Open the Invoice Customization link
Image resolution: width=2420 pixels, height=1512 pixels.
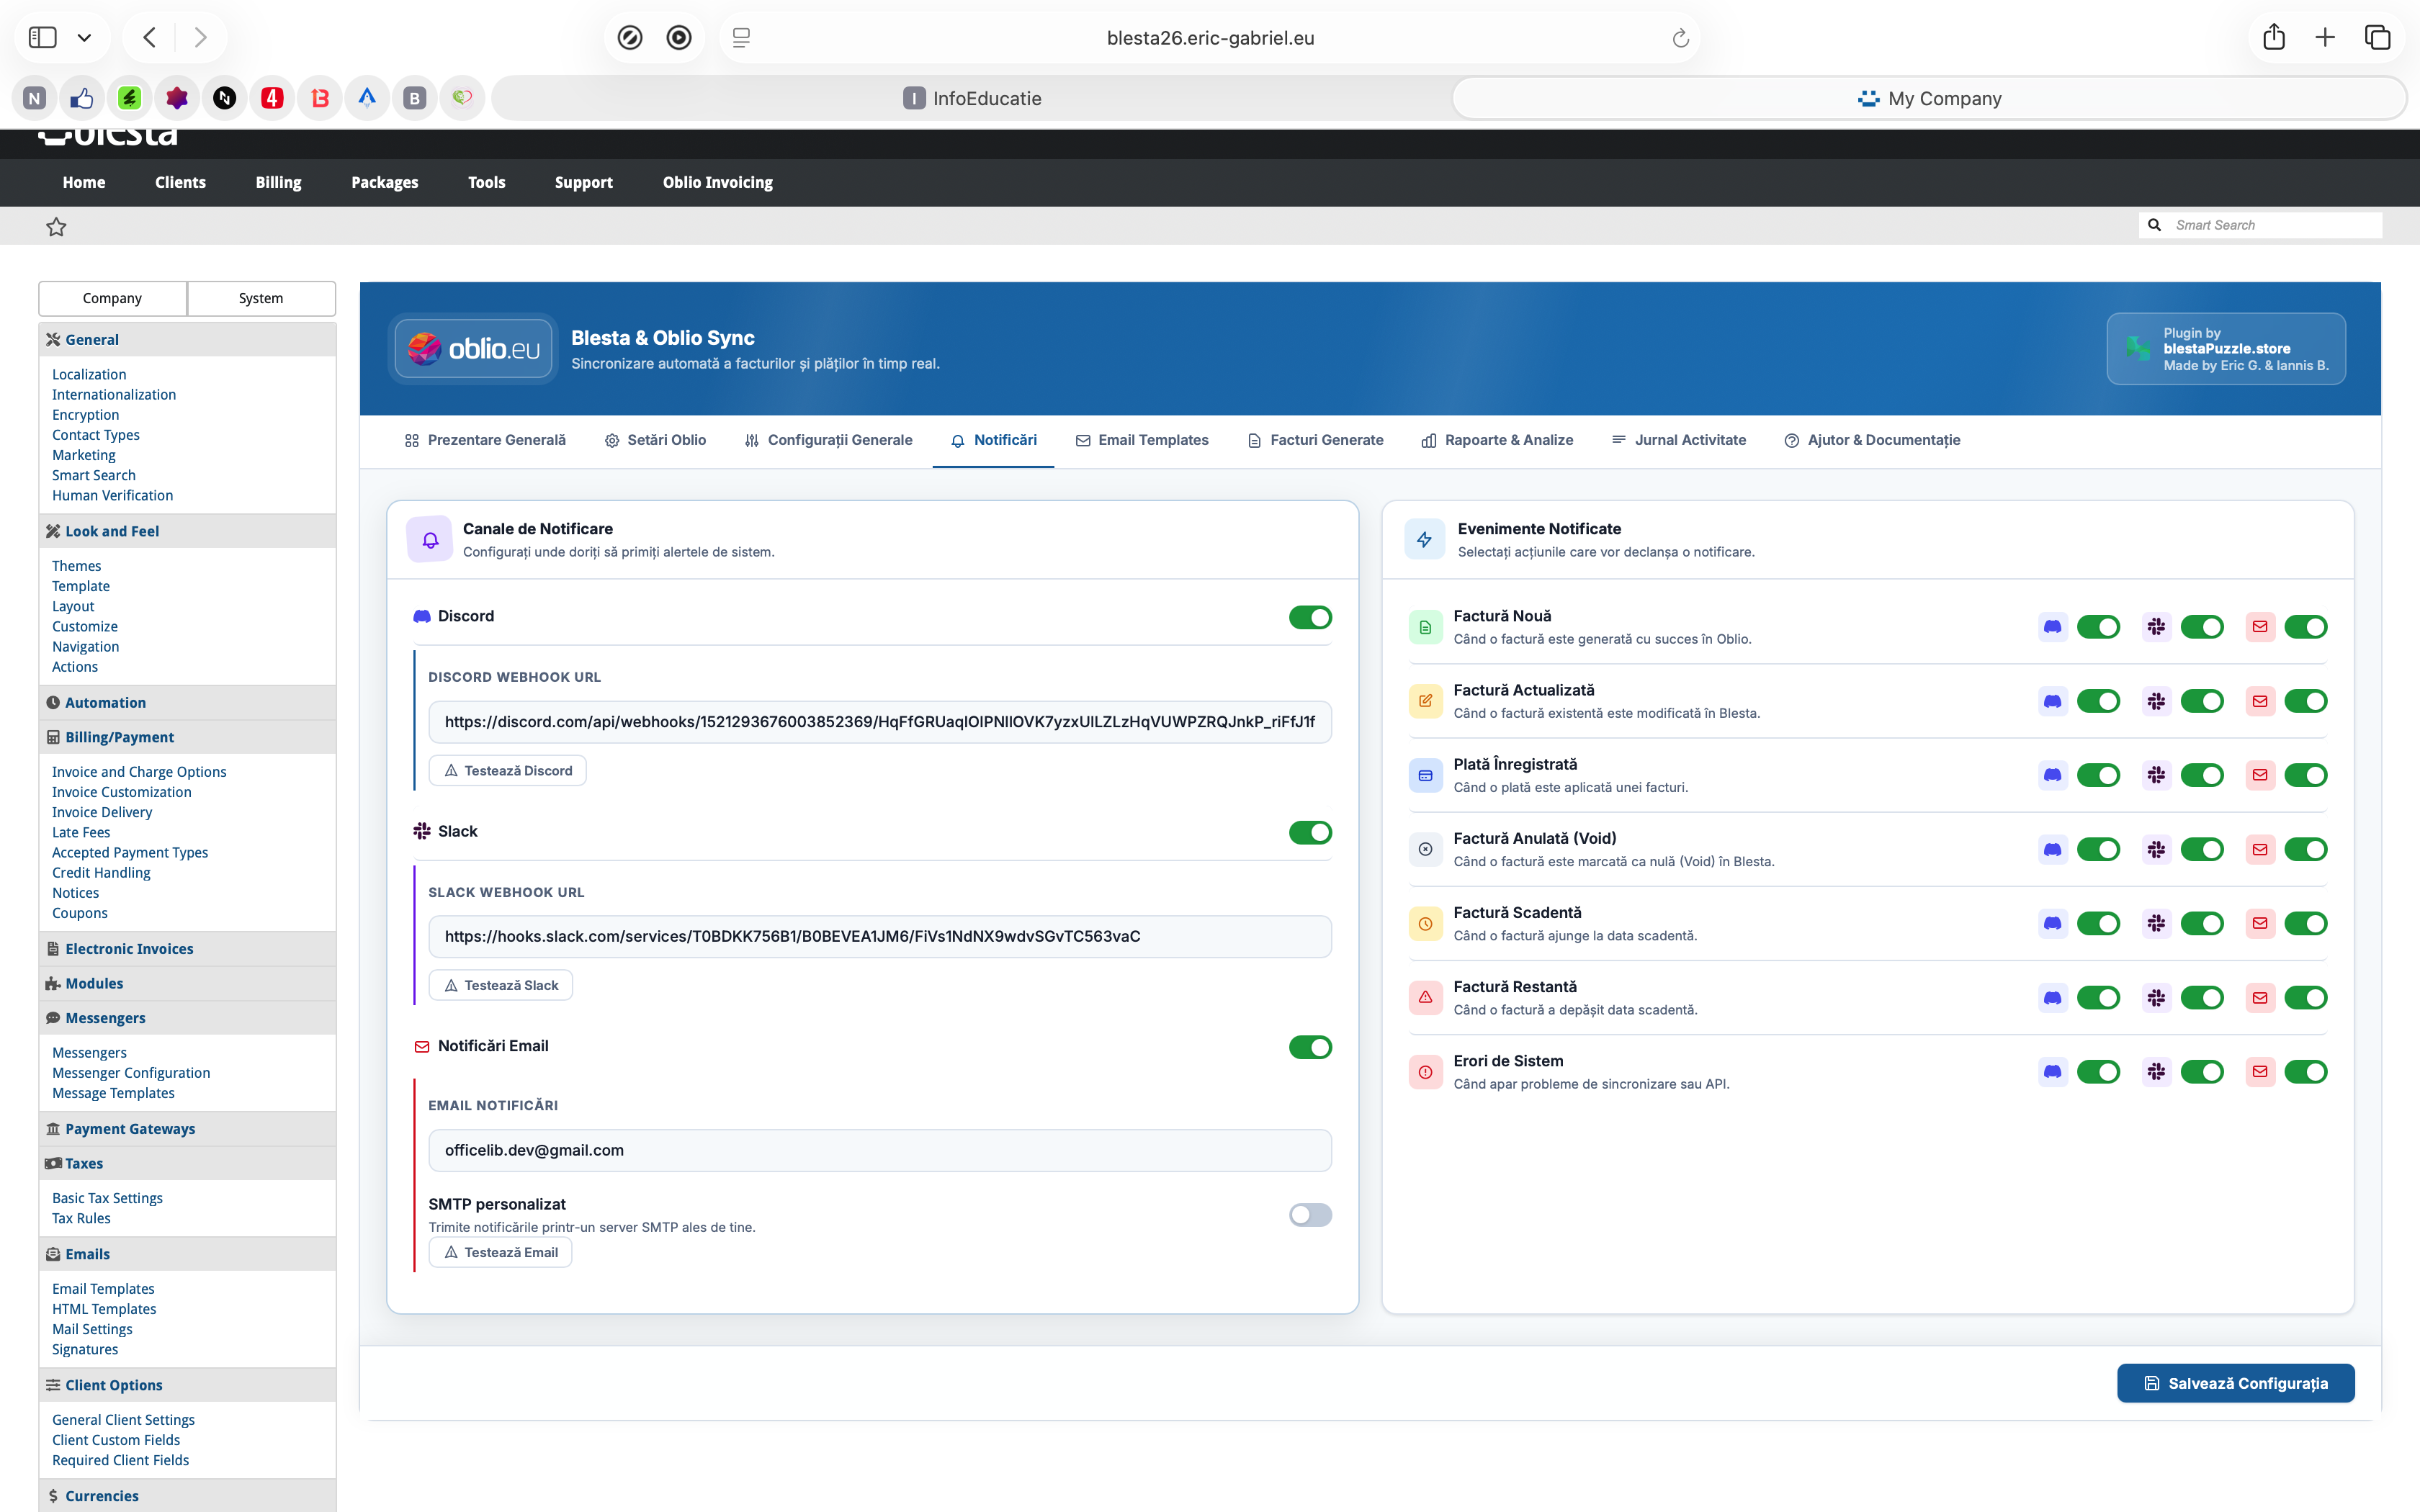(x=122, y=792)
